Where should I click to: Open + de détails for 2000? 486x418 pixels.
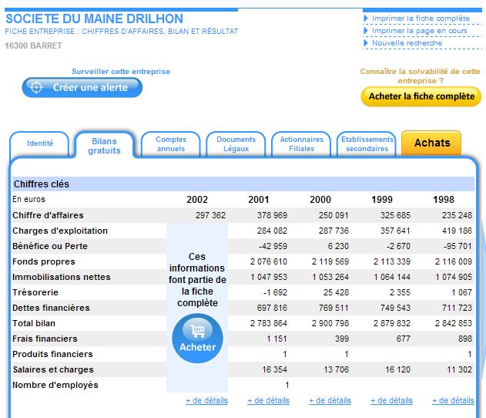coord(330,400)
